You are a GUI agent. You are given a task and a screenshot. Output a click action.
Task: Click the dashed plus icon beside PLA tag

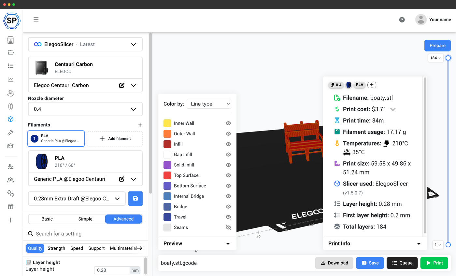coord(372,85)
